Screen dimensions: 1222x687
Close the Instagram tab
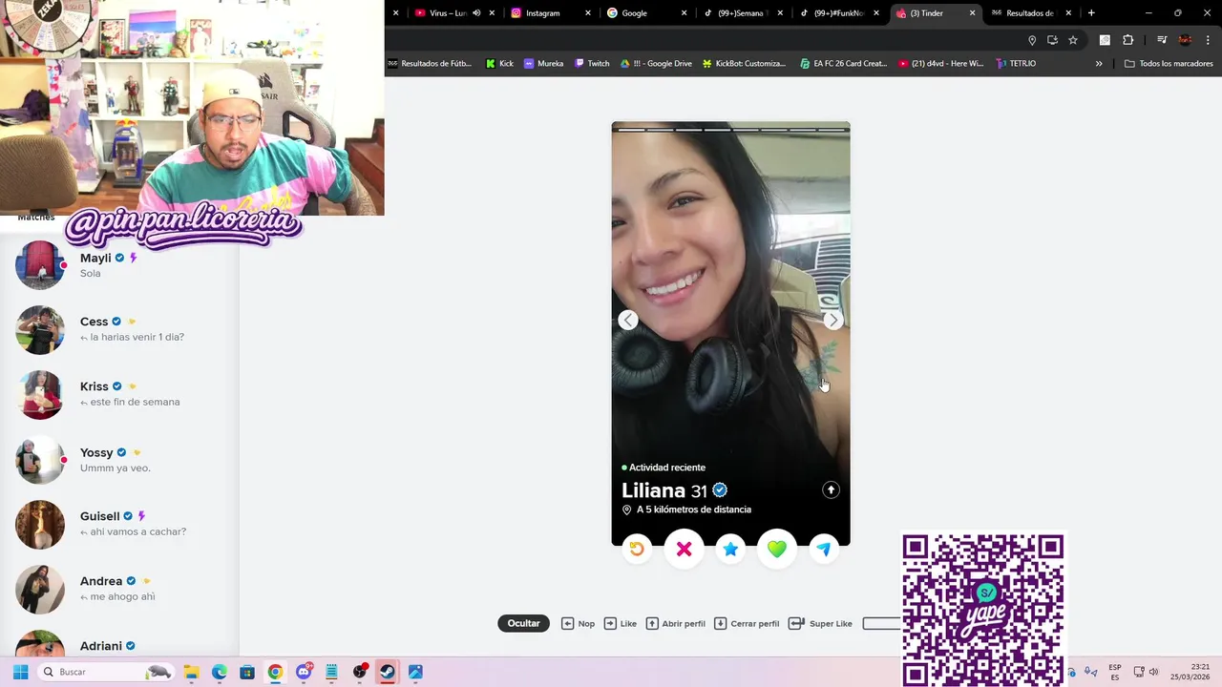tap(588, 12)
